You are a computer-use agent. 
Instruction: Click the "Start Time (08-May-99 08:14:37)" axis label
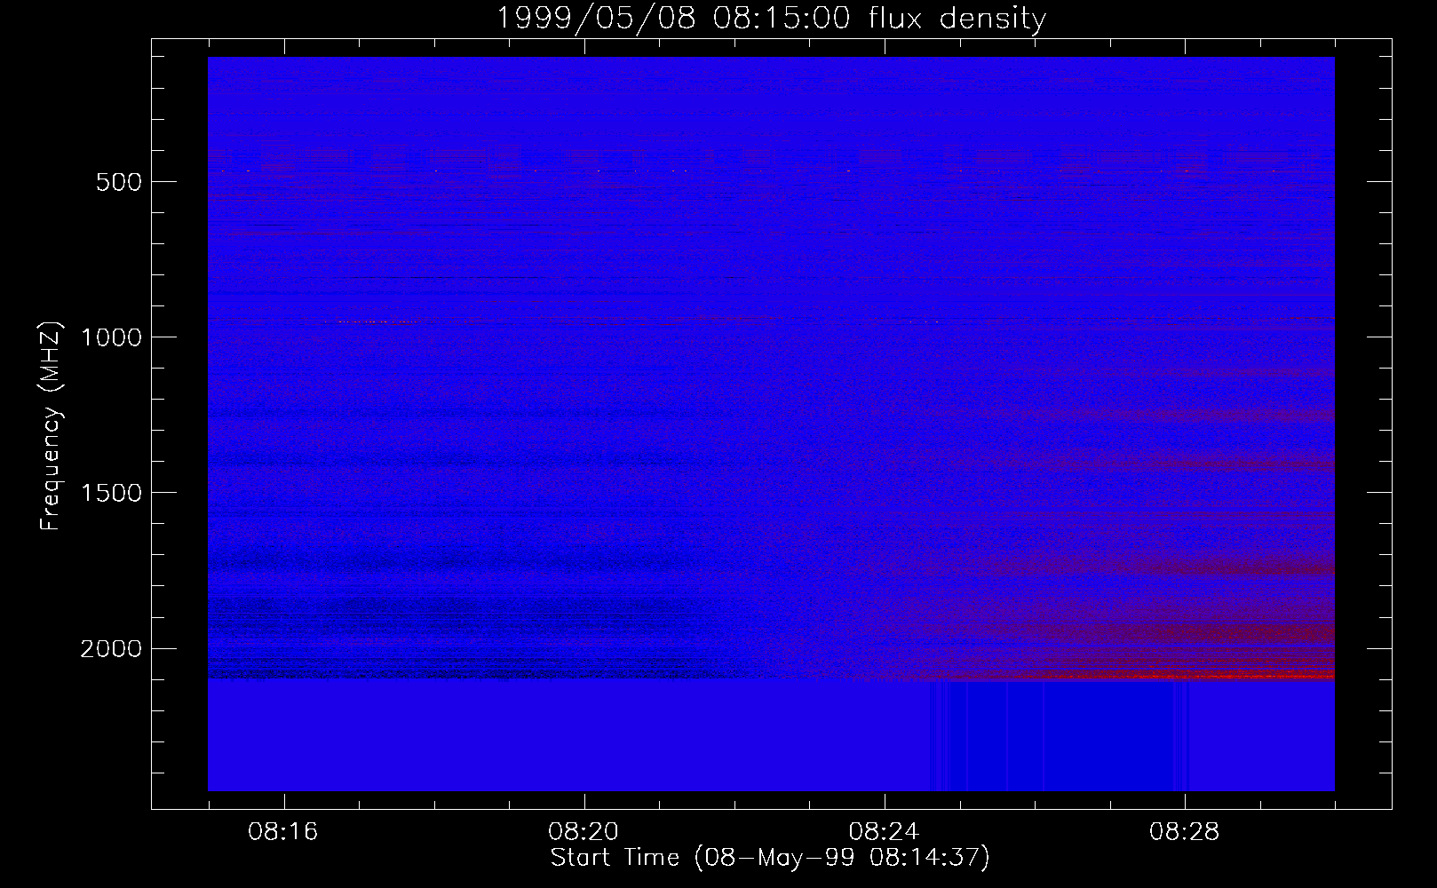coord(770,858)
